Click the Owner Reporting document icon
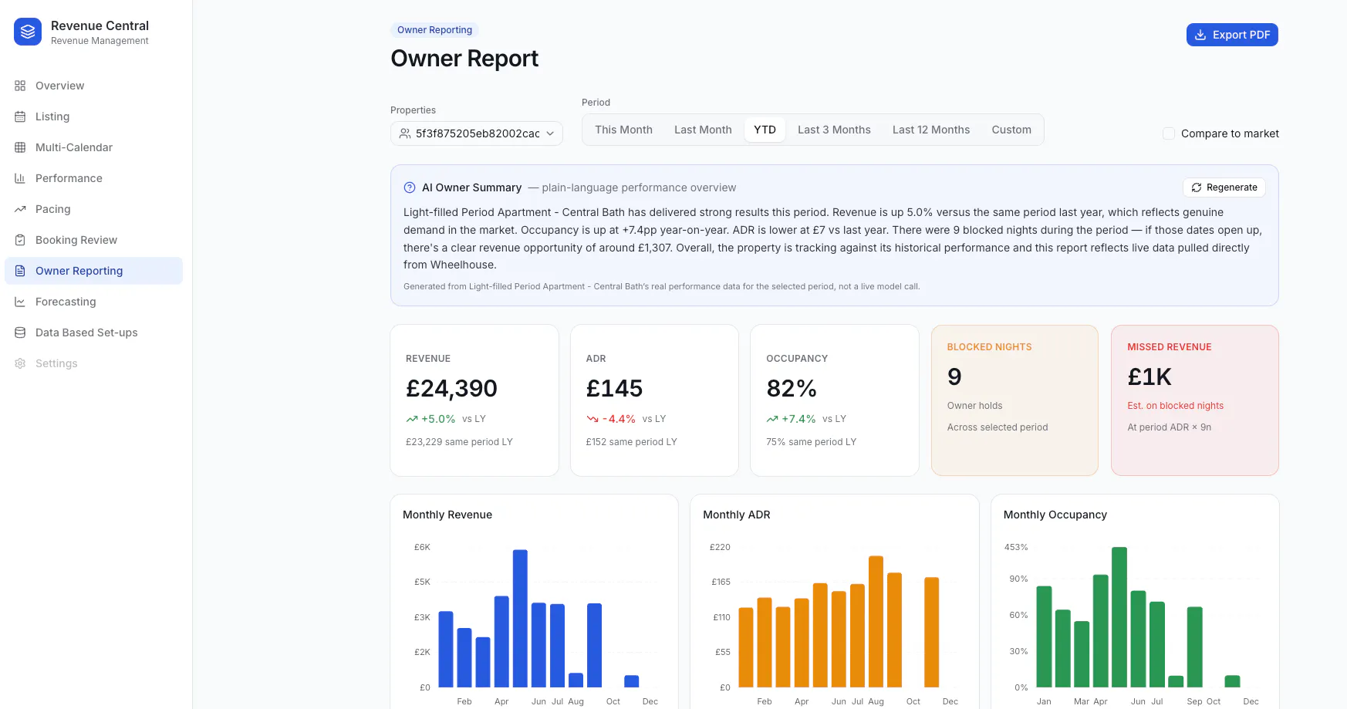 pyautogui.click(x=20, y=271)
